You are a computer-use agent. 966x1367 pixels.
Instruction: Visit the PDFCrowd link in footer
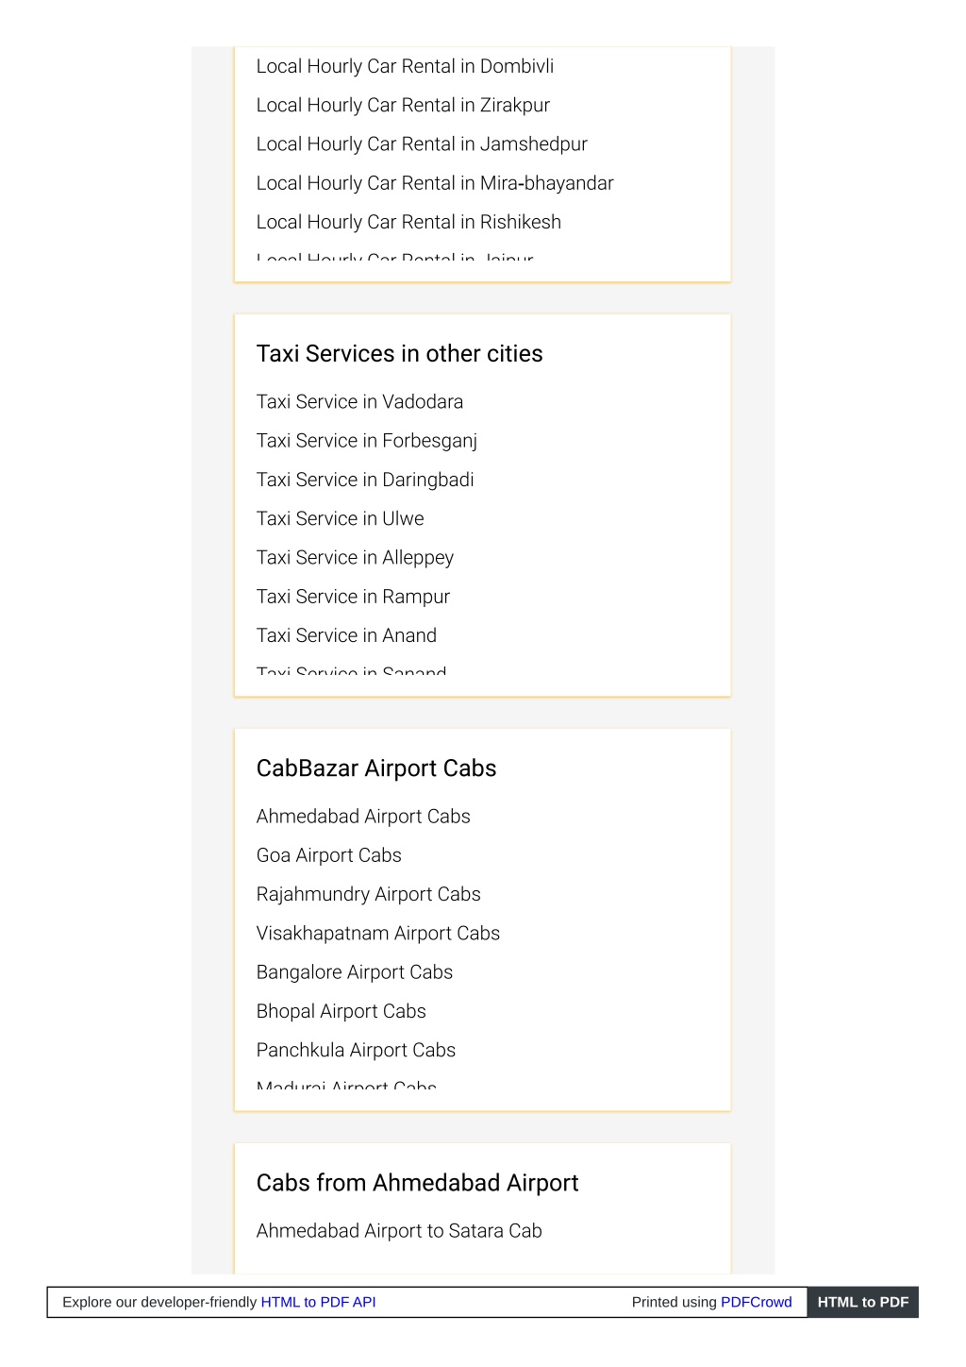coord(757,1302)
